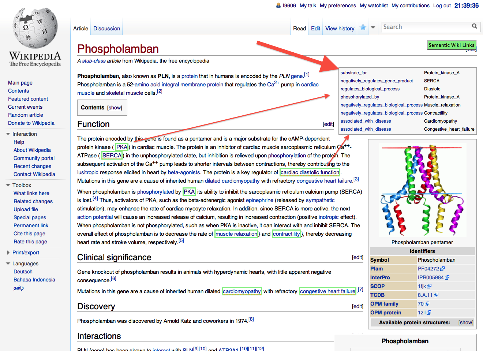Open Recent changes link
The image size is (483, 351).
32,166
